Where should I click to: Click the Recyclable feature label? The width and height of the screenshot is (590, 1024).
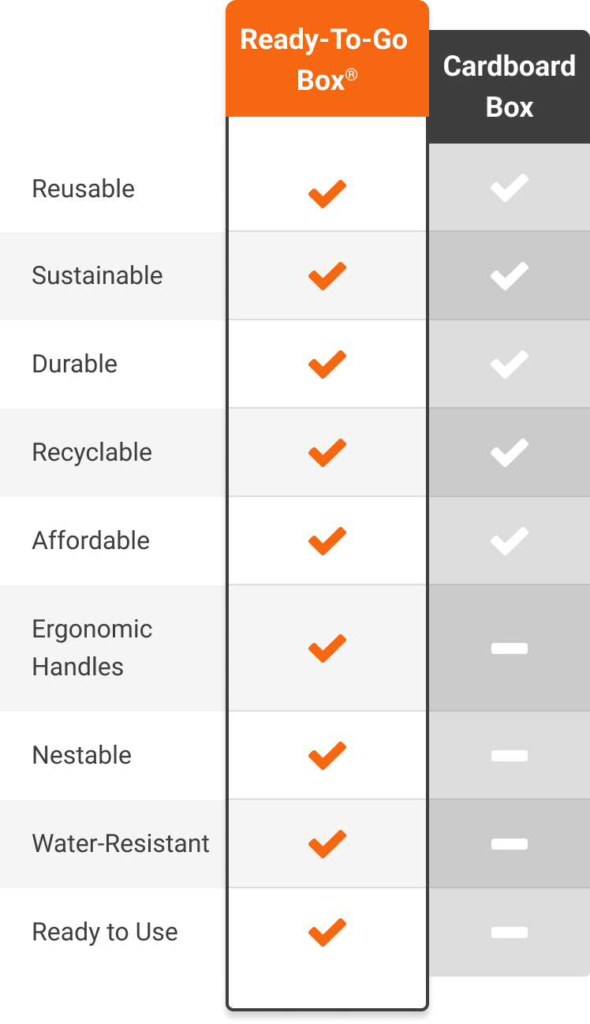tap(91, 453)
